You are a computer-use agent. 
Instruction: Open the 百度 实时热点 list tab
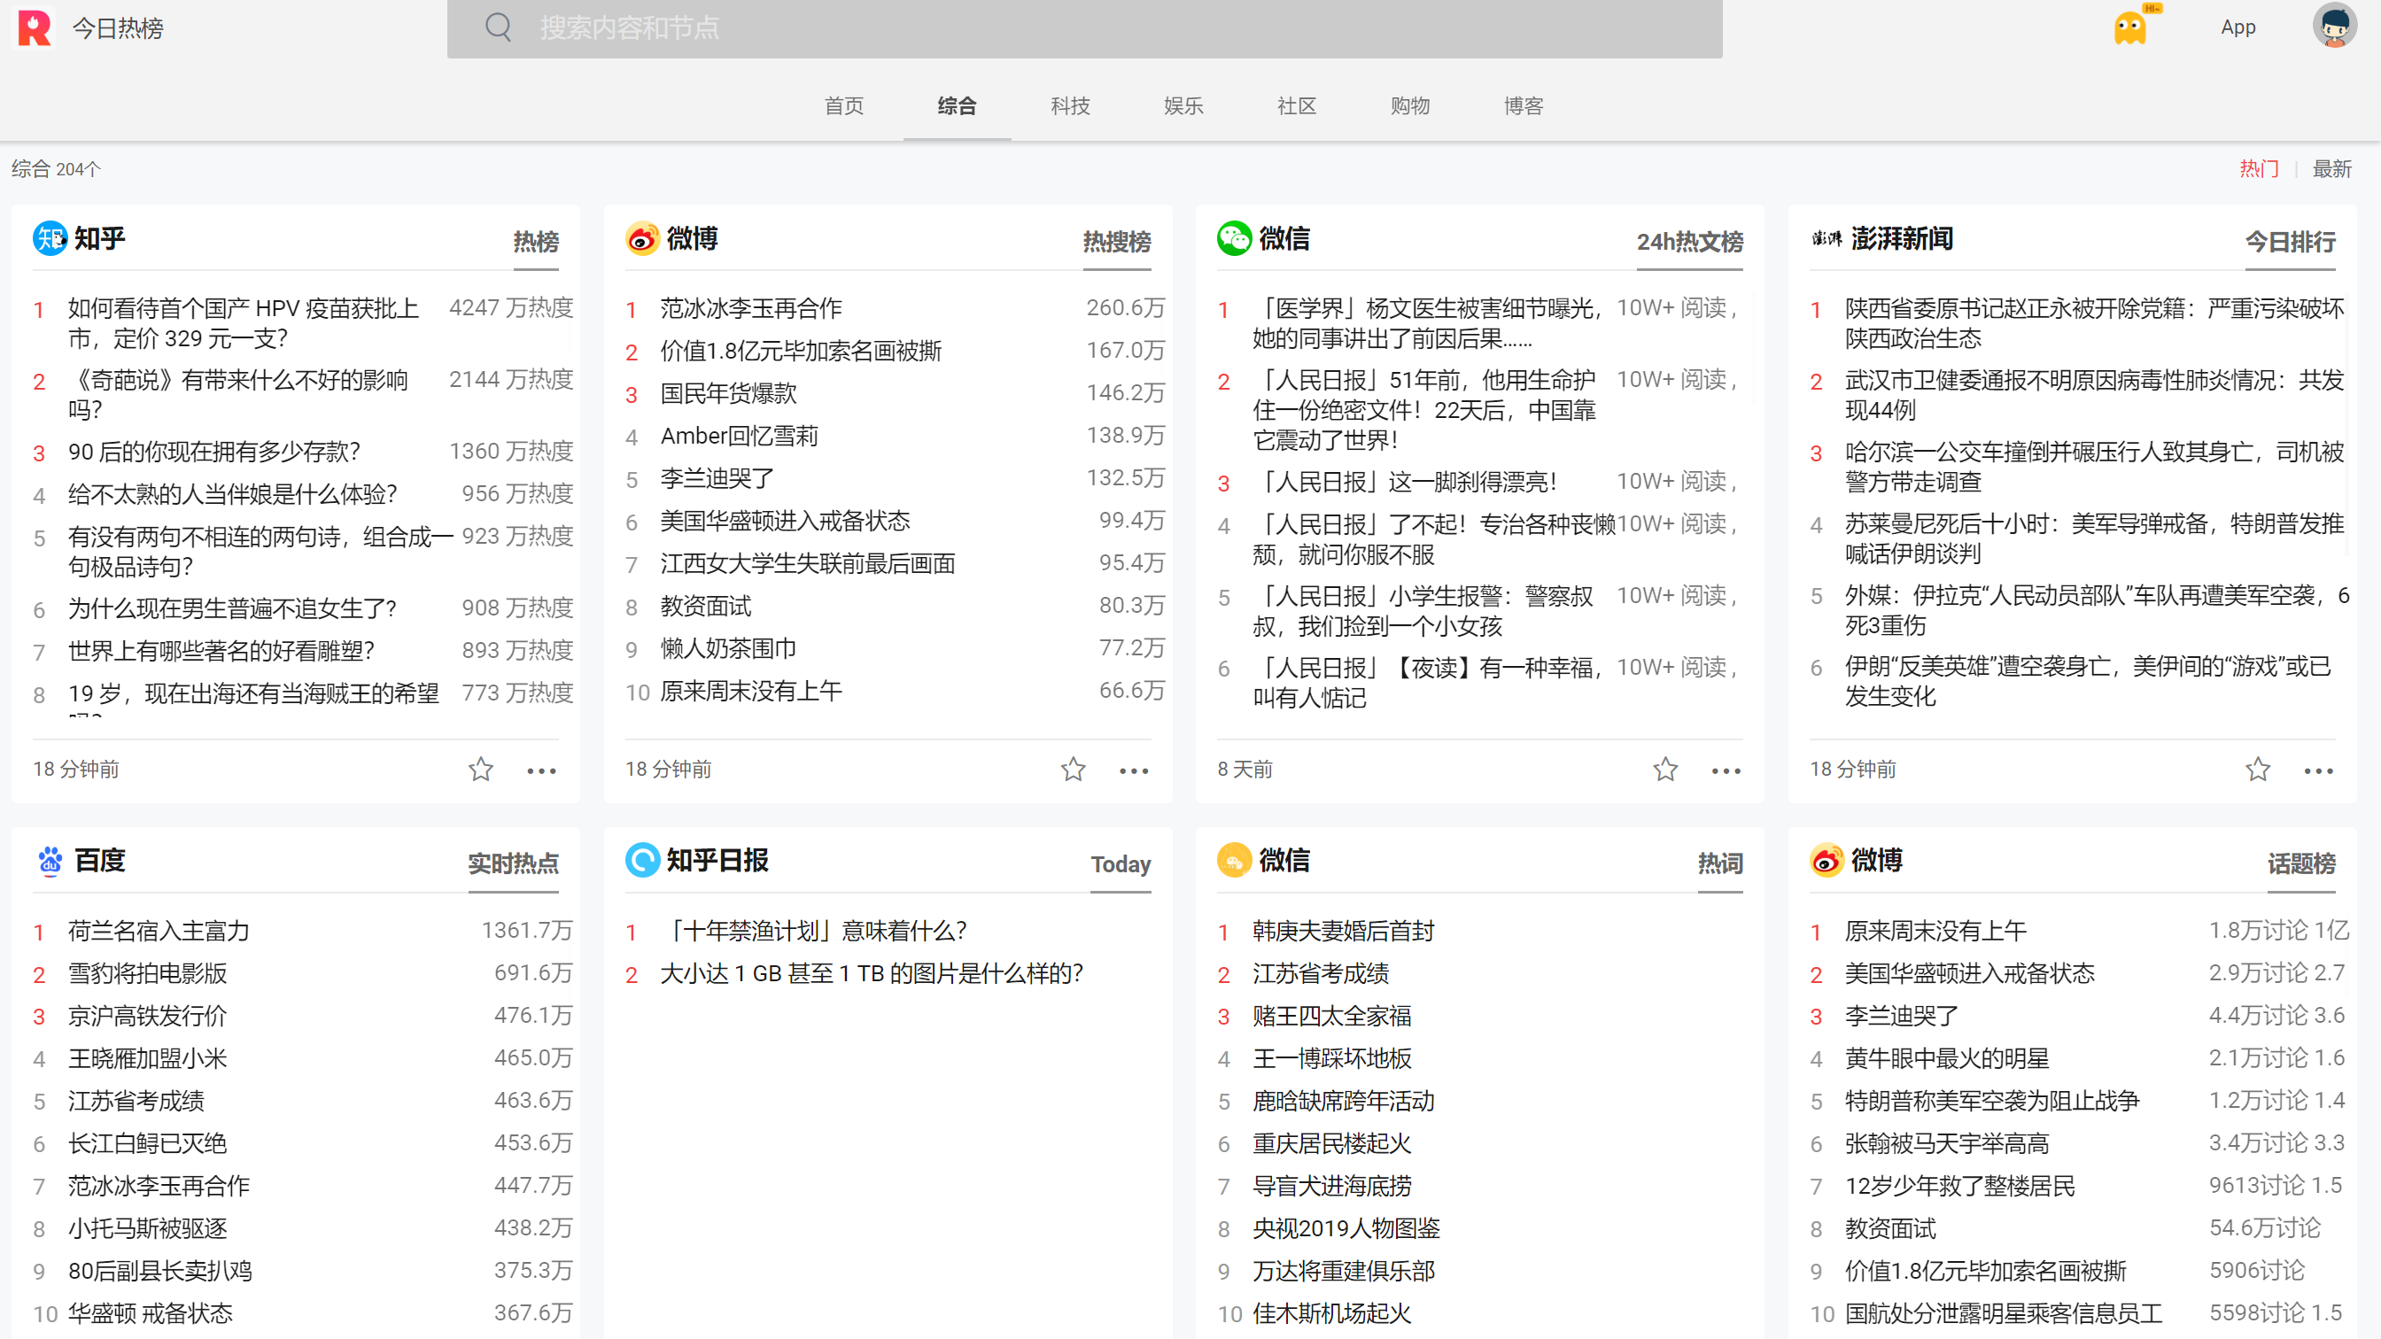point(513,864)
